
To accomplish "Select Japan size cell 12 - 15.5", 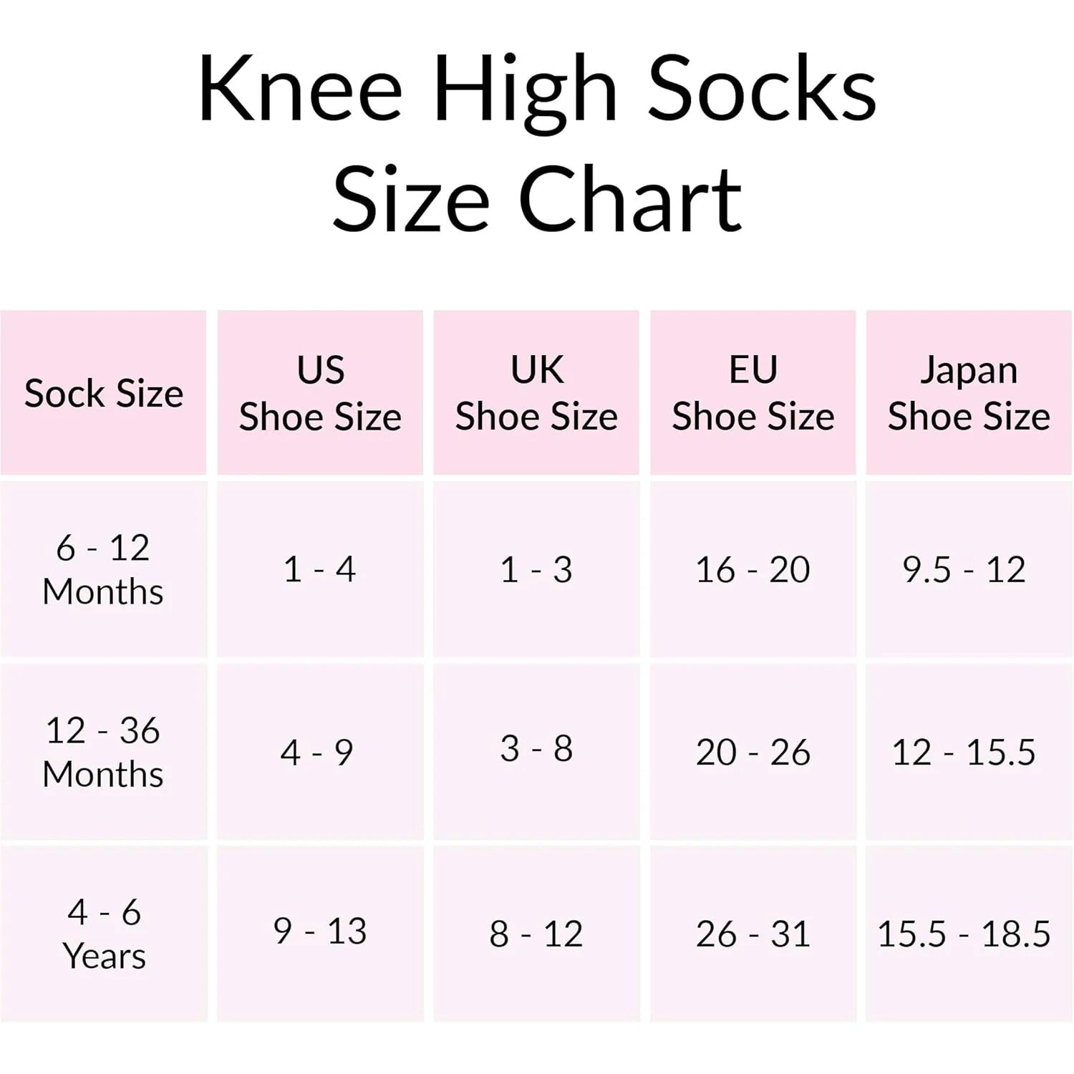I will click(964, 753).
